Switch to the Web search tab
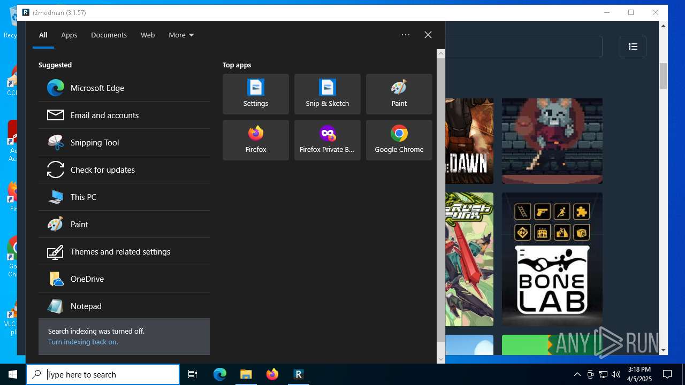The height and width of the screenshot is (385, 685). [x=148, y=35]
